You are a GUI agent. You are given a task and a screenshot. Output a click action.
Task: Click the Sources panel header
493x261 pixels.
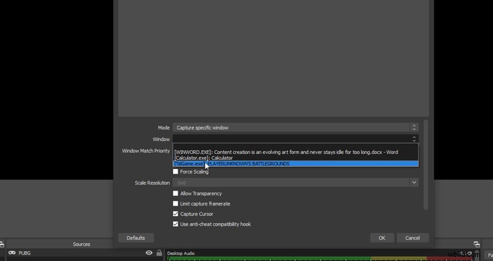(x=82, y=244)
